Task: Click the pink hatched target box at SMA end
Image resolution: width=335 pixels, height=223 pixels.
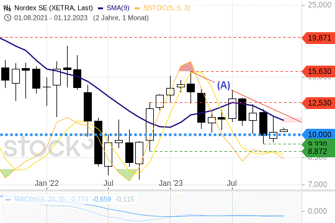Action: (x=292, y=120)
